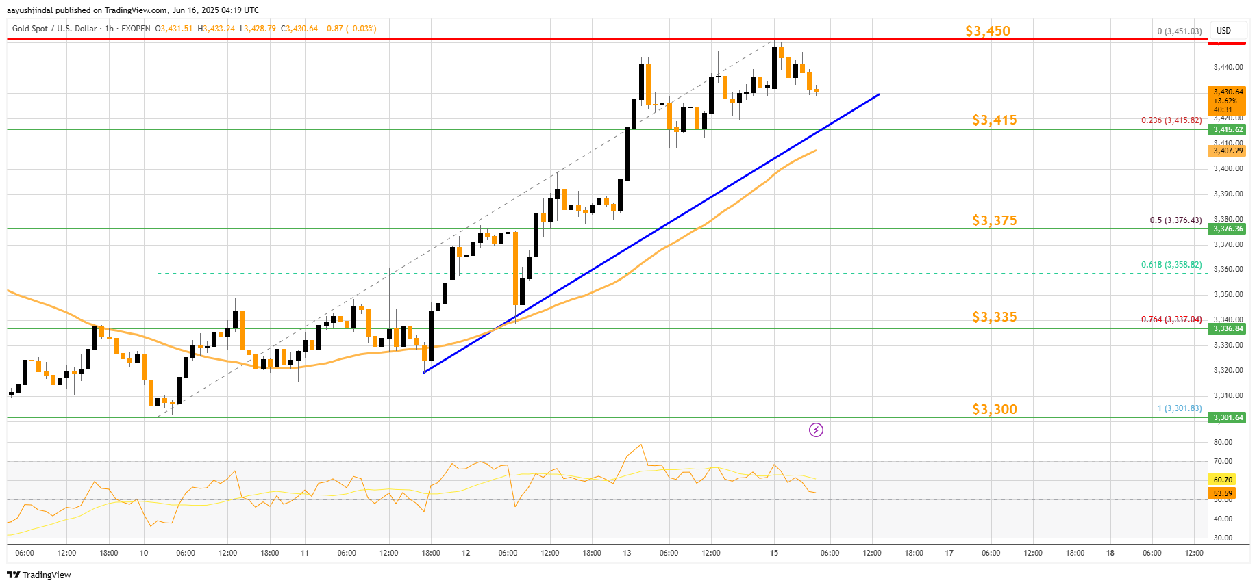
Task: Click the 3,440.00 price scale label
Action: (1228, 67)
